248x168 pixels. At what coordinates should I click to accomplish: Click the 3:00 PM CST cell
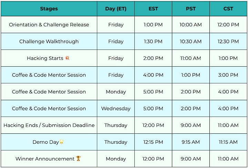point(228,75)
